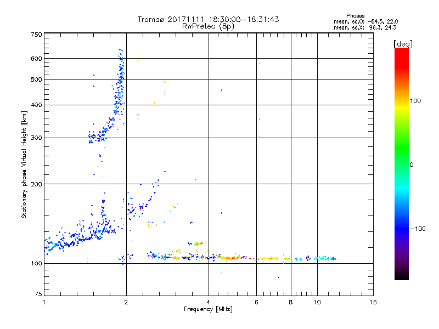
Task: Click the x-axis tick label '2'
Action: click(126, 302)
